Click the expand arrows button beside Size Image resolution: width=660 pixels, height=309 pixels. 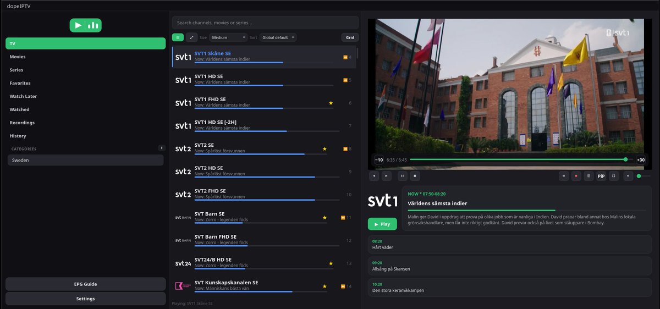(x=191, y=37)
